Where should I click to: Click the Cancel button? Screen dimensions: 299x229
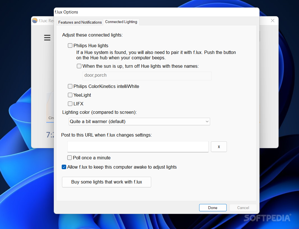(x=243, y=208)
